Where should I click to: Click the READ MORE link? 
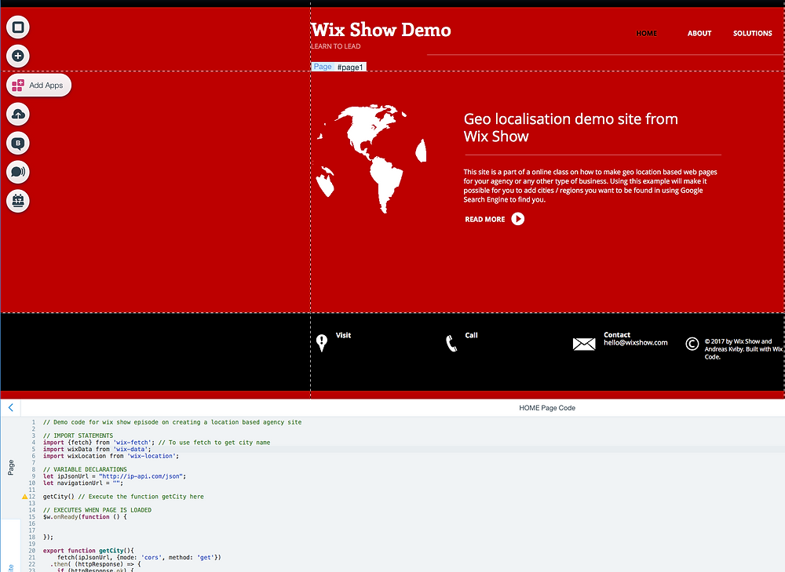tap(484, 219)
